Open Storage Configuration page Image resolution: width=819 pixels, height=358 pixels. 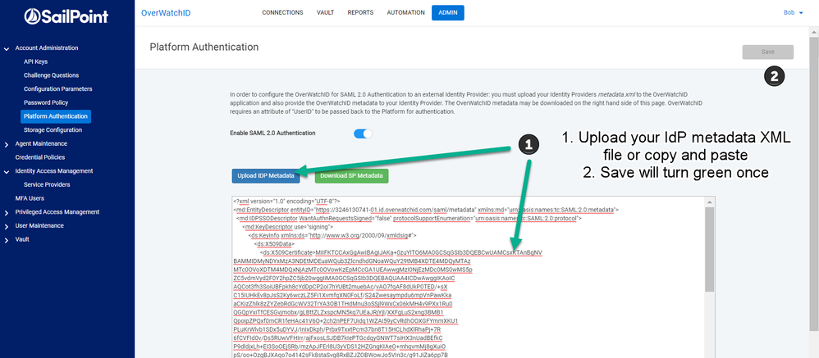point(53,129)
